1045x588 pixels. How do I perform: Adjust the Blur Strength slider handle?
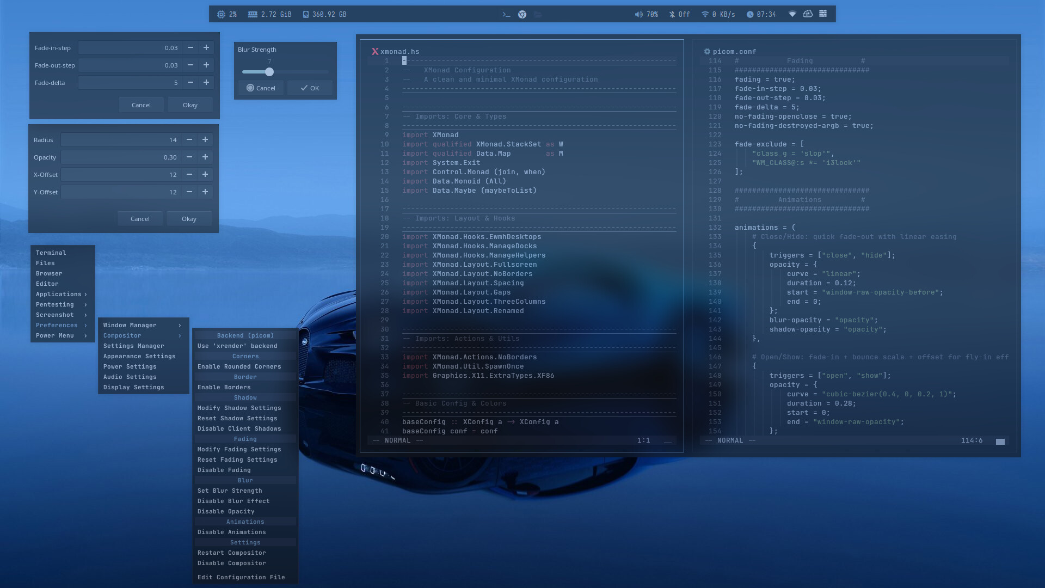269,72
